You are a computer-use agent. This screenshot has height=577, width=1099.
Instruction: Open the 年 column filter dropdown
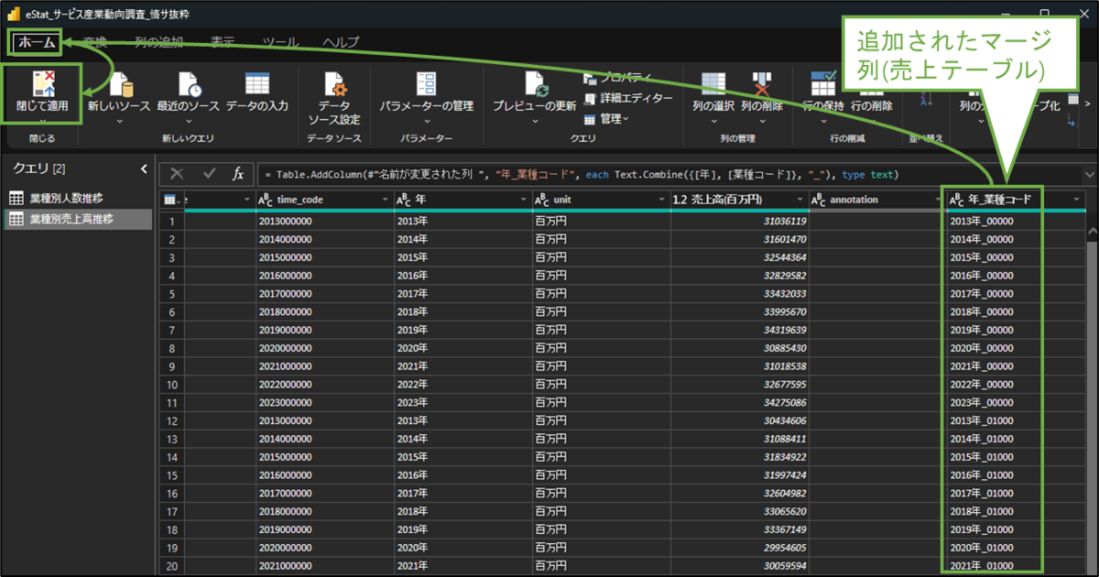pos(522,199)
